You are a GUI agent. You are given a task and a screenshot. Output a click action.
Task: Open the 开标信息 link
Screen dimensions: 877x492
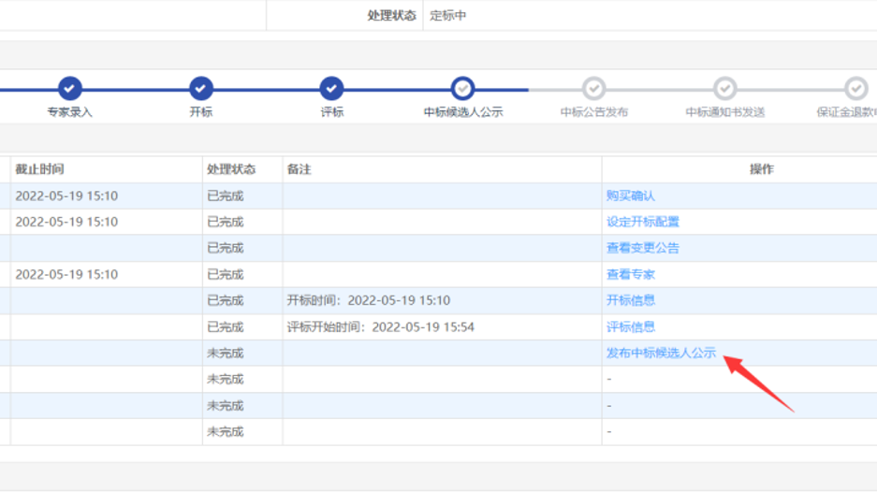pyautogui.click(x=631, y=300)
